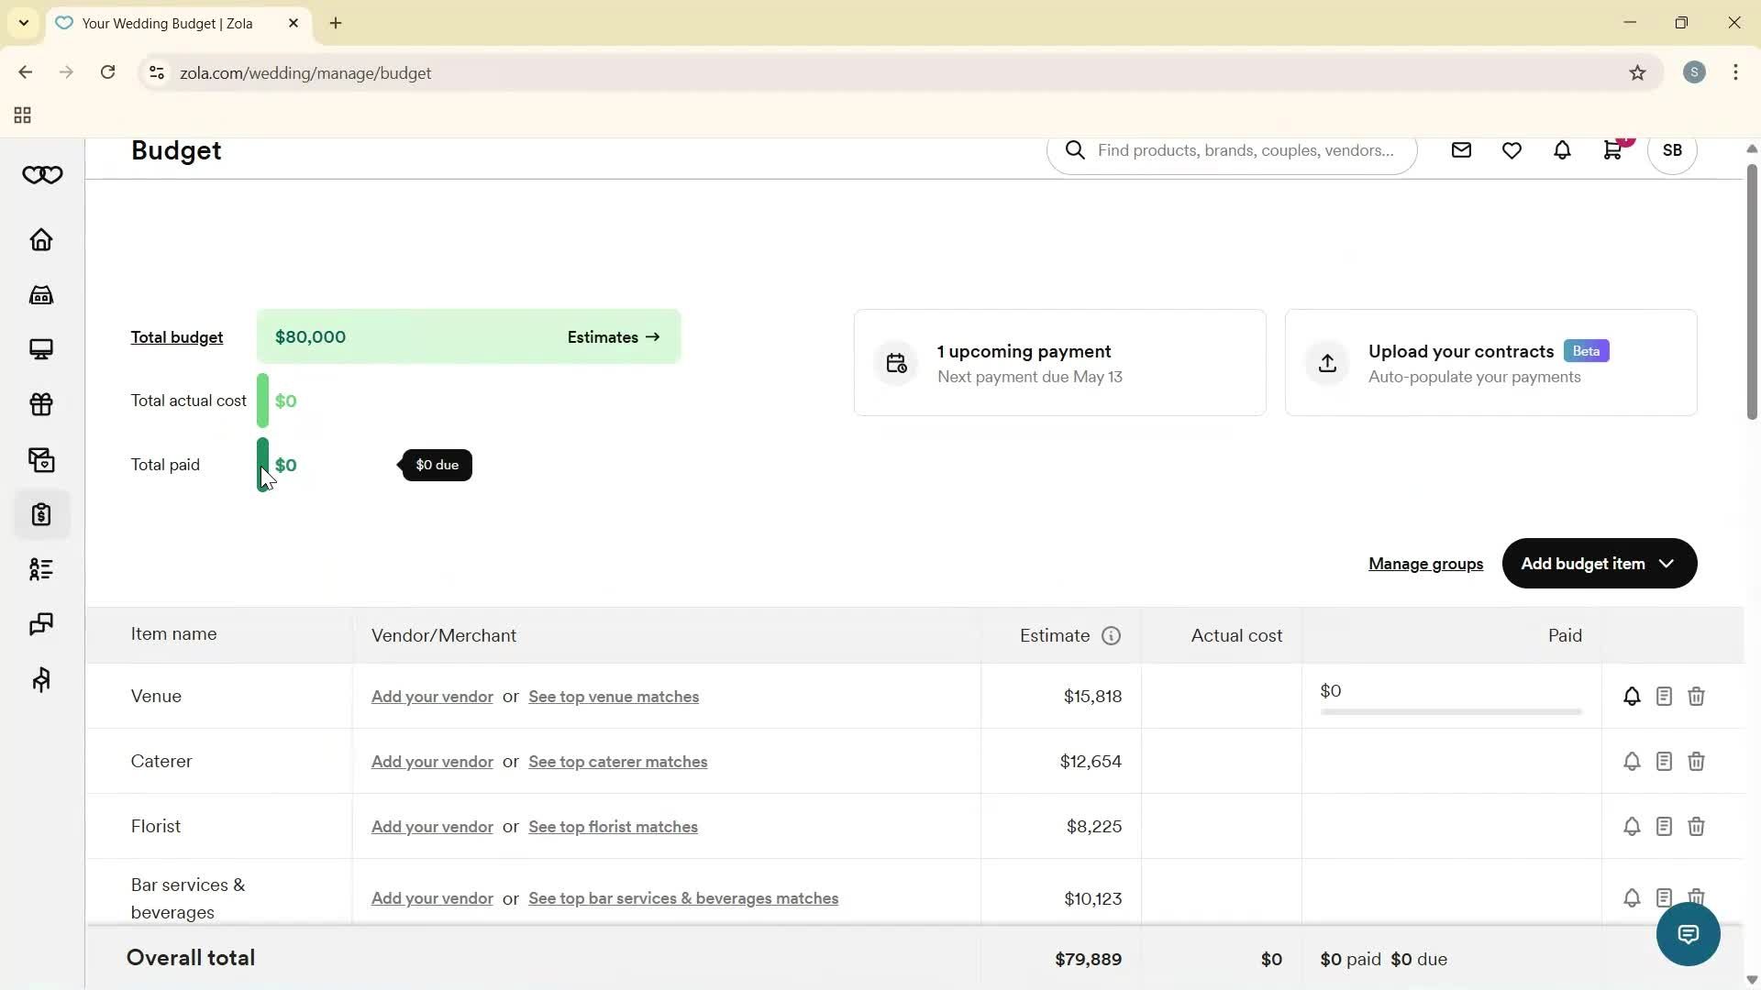
Task: Delete the Florist budget item via trash icon
Action: (1696, 826)
